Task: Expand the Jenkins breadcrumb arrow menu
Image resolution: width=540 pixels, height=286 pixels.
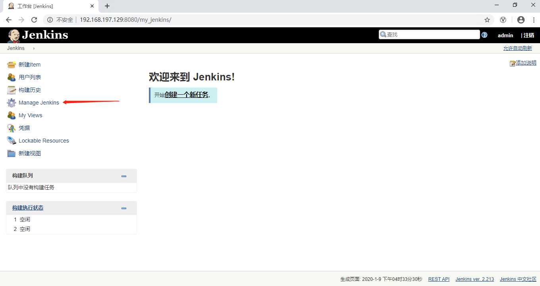Action: click(x=34, y=48)
